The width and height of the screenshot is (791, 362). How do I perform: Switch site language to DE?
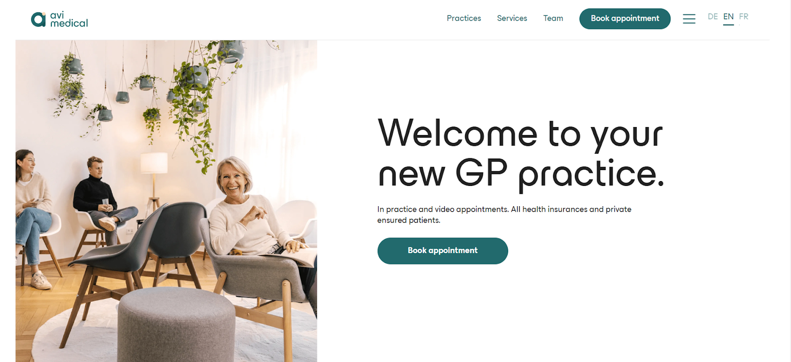click(712, 17)
